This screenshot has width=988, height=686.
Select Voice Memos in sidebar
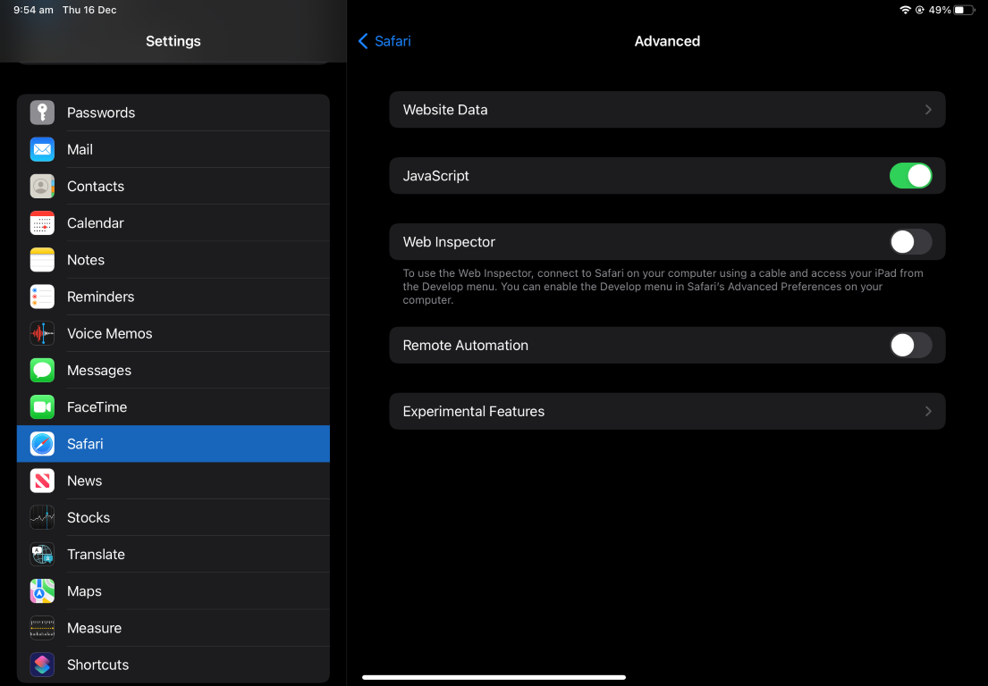tap(173, 333)
